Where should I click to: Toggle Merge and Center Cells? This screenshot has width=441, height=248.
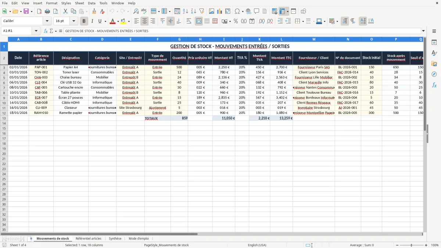click(x=199, y=21)
